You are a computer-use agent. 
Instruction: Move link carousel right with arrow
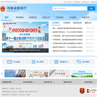(96, 74)
